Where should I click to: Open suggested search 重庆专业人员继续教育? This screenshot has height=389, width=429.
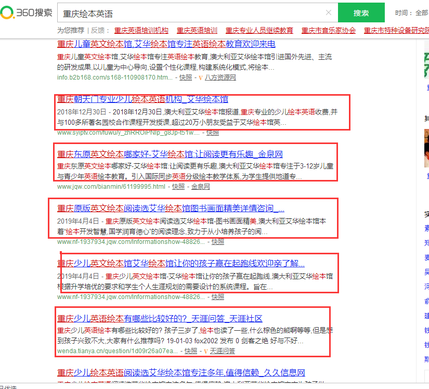click(x=259, y=30)
